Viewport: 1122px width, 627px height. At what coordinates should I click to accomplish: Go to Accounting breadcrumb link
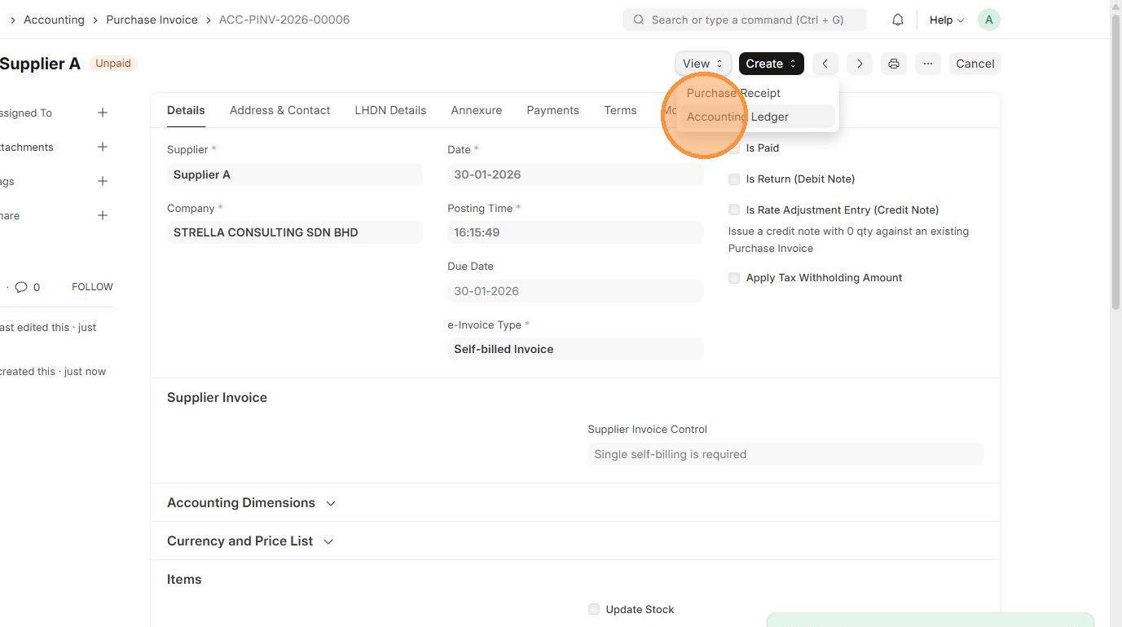coord(54,20)
